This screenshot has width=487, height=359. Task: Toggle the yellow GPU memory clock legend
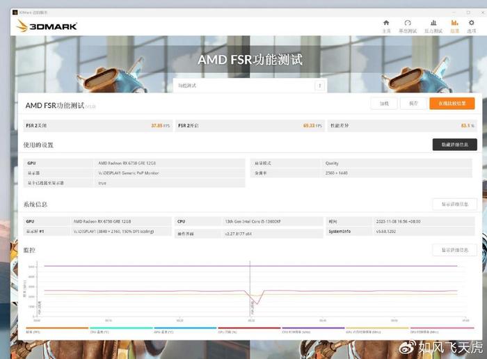pos(377,330)
